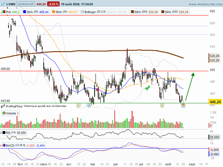Click the mars date axis label
Viewport: 223px width, 167px height.
pyautogui.click(x=43, y=164)
